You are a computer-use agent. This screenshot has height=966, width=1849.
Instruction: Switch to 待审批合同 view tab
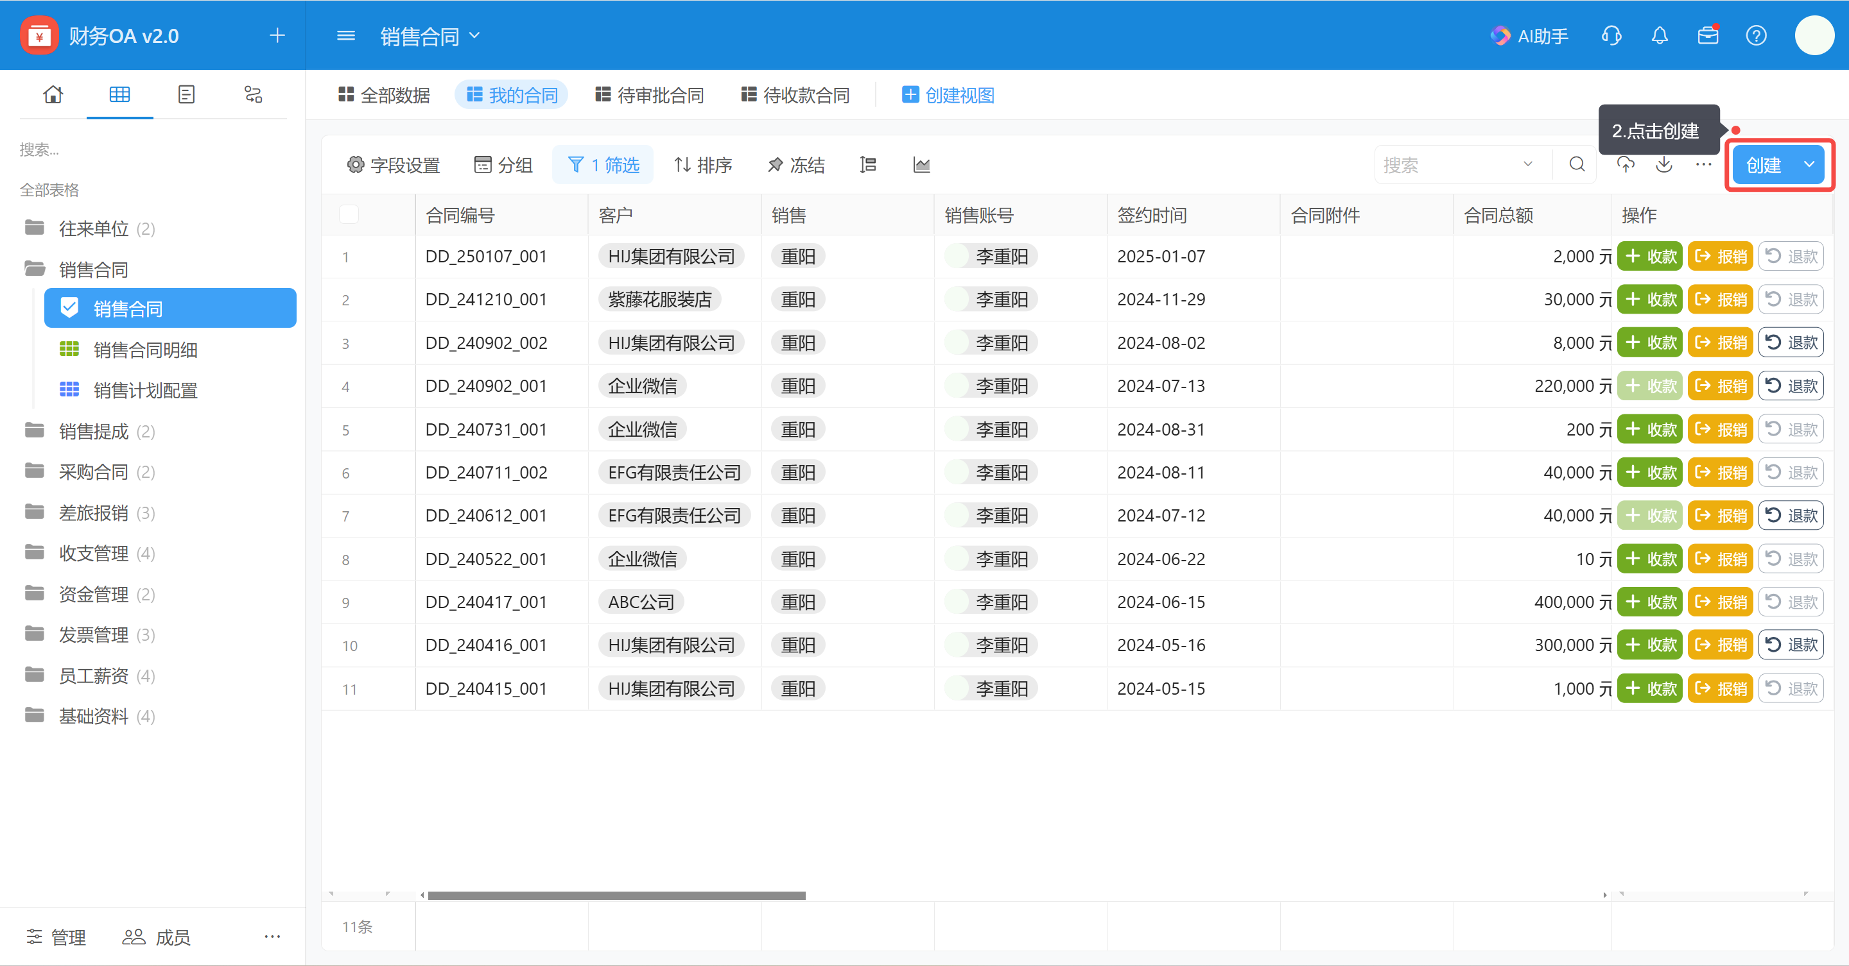(650, 95)
